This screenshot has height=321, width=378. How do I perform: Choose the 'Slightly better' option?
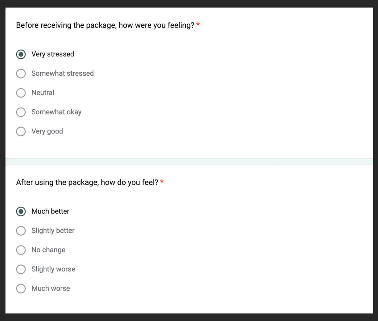[21, 231]
